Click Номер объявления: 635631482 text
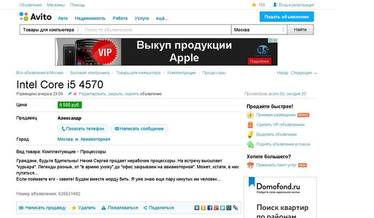 coord(48,194)
